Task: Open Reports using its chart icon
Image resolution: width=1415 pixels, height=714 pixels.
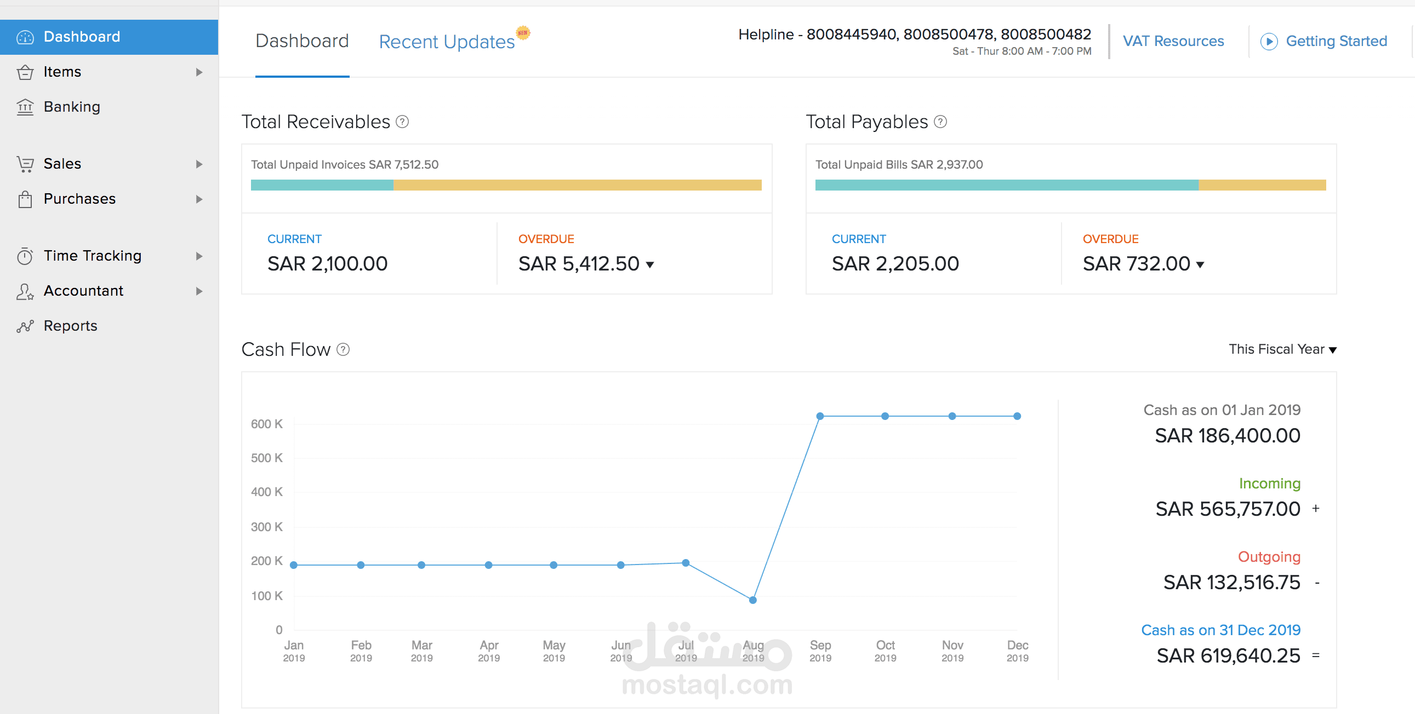Action: pos(25,325)
